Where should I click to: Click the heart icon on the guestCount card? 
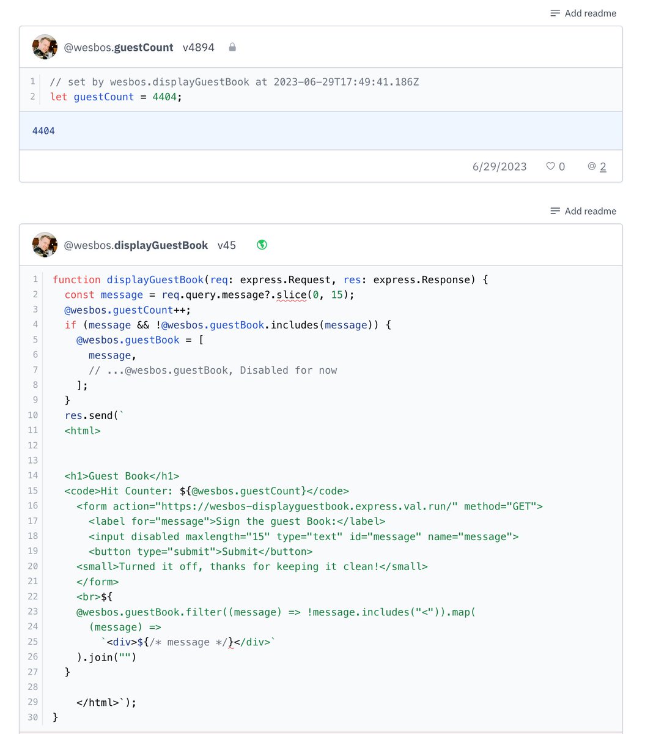tap(550, 166)
